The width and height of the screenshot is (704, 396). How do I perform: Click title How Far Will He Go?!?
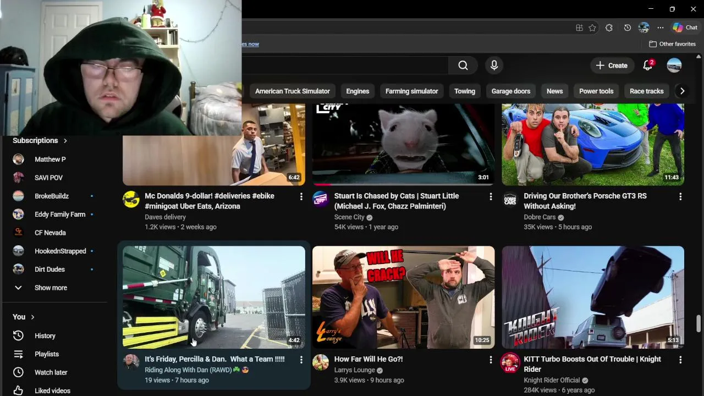pos(369,359)
